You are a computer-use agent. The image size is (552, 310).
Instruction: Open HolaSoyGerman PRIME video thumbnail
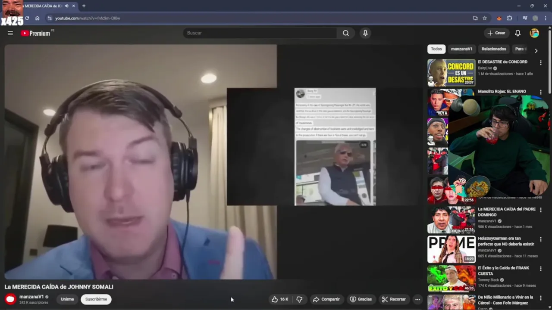(451, 249)
